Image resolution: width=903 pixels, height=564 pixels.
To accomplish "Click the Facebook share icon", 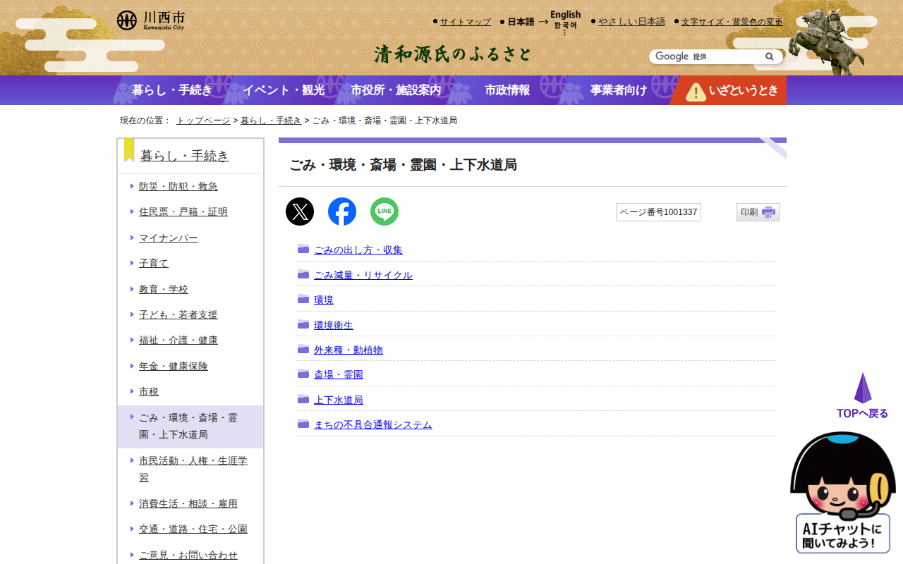I will click(342, 211).
